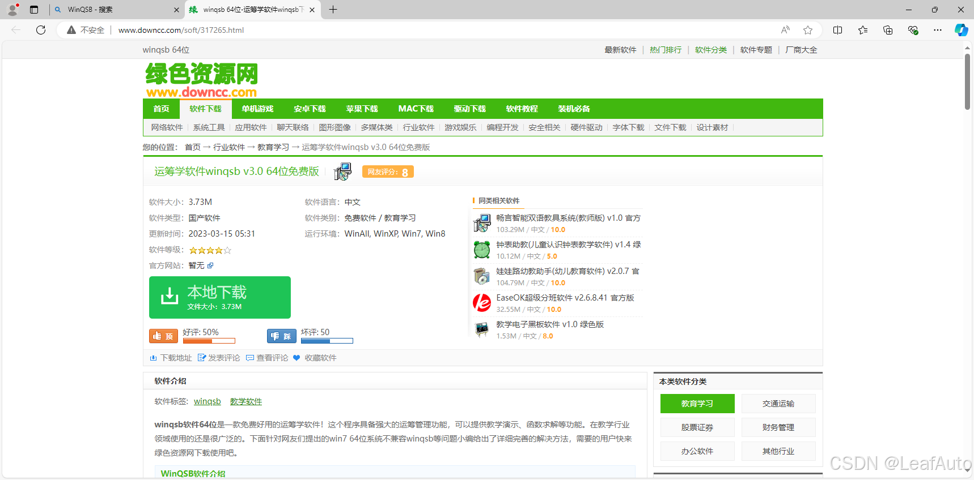
Task: Click the 下载地址 download icon link
Action: click(171, 358)
